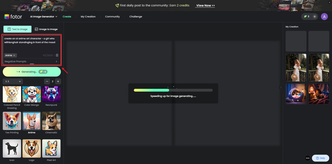This screenshot has width=332, height=164.
Task: Go to the Create tab
Action: [67, 17]
